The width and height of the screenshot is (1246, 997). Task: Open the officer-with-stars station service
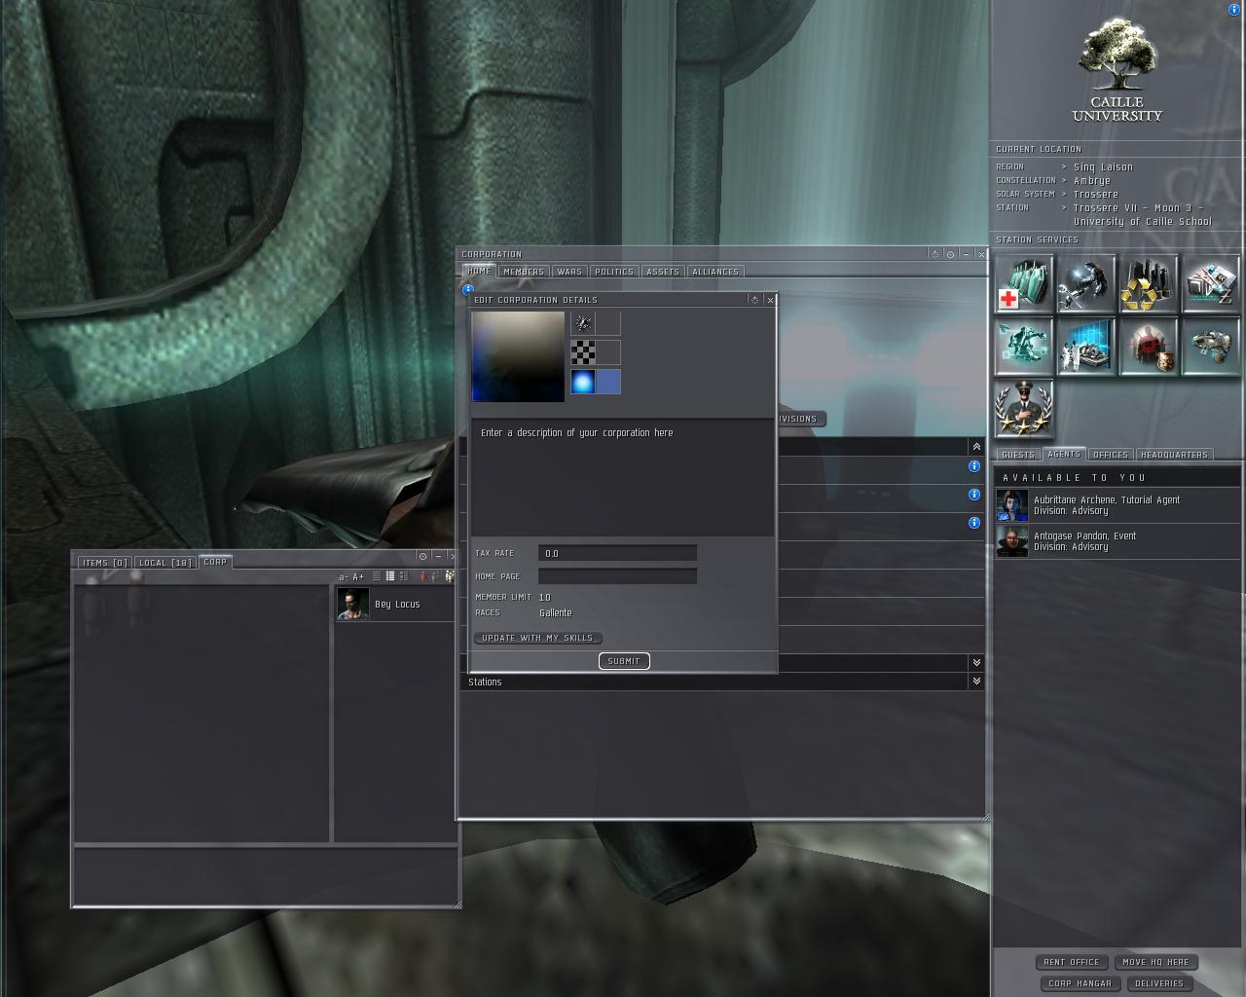click(x=1024, y=409)
